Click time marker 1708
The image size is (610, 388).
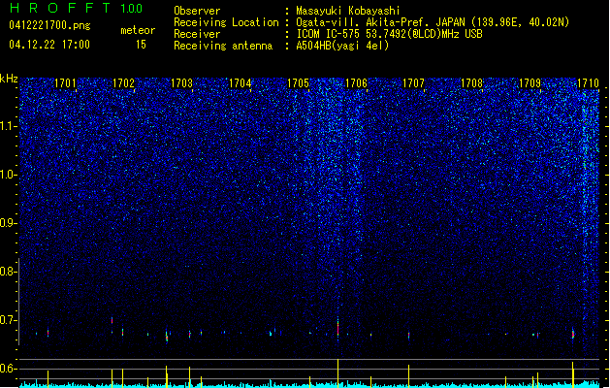click(x=471, y=83)
